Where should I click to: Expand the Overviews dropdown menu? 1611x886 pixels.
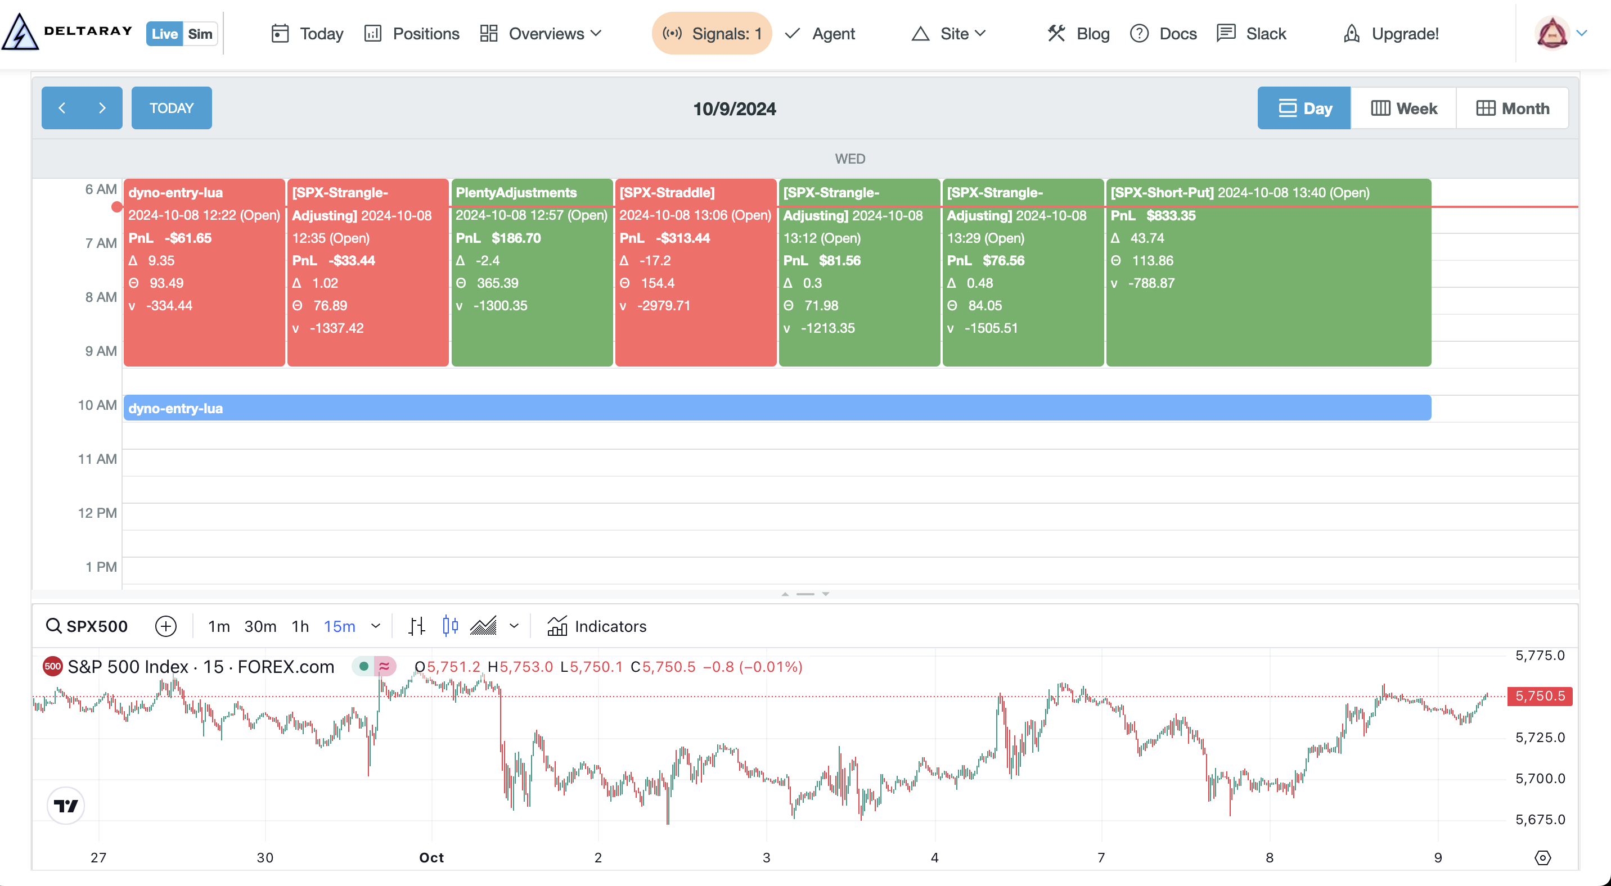[x=541, y=34]
